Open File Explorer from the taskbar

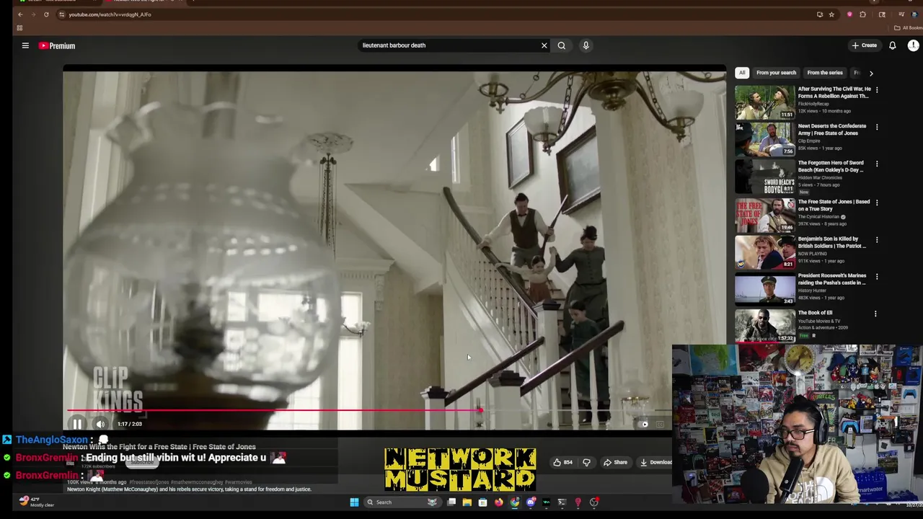click(467, 502)
